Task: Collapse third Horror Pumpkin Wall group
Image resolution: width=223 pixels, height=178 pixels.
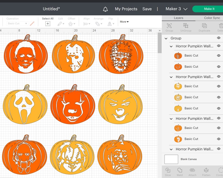Action: pos(171,119)
